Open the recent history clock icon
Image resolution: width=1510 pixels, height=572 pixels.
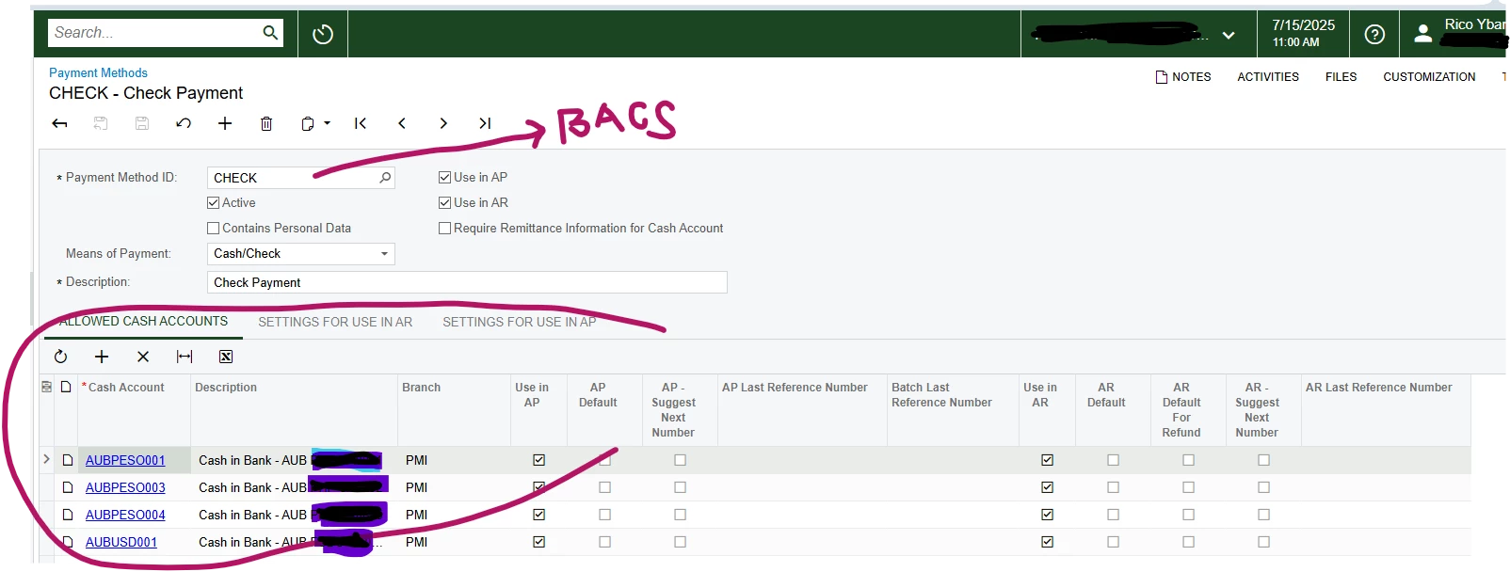point(323,34)
